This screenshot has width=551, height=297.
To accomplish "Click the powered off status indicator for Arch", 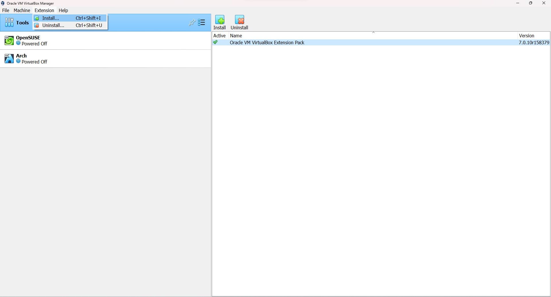I will pyautogui.click(x=18, y=61).
